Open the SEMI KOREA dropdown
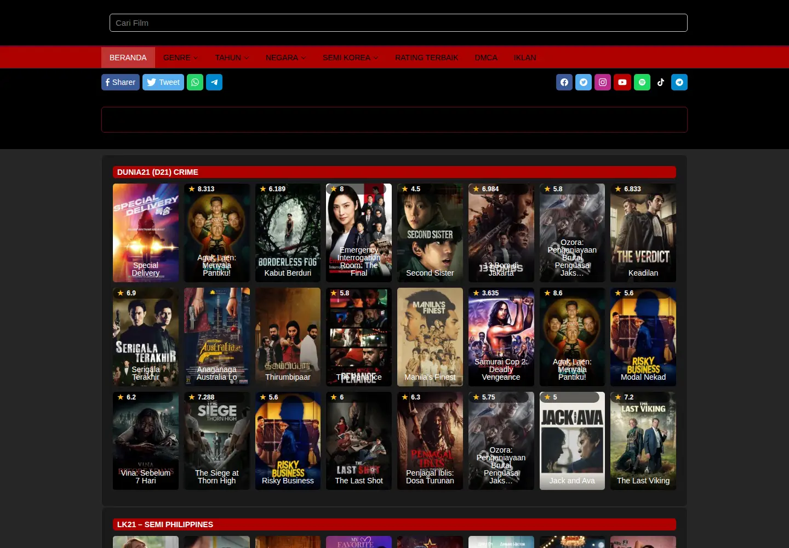This screenshot has width=789, height=548. pos(351,58)
